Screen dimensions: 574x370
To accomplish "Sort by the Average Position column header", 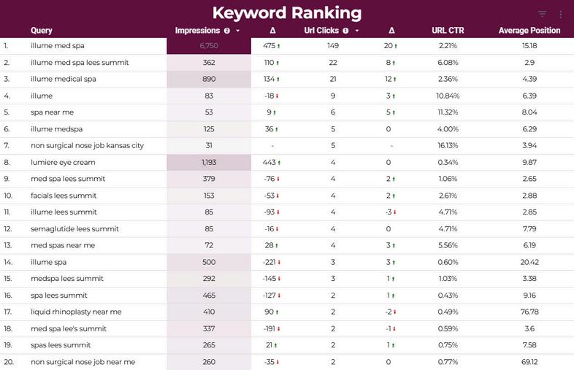I will (529, 31).
